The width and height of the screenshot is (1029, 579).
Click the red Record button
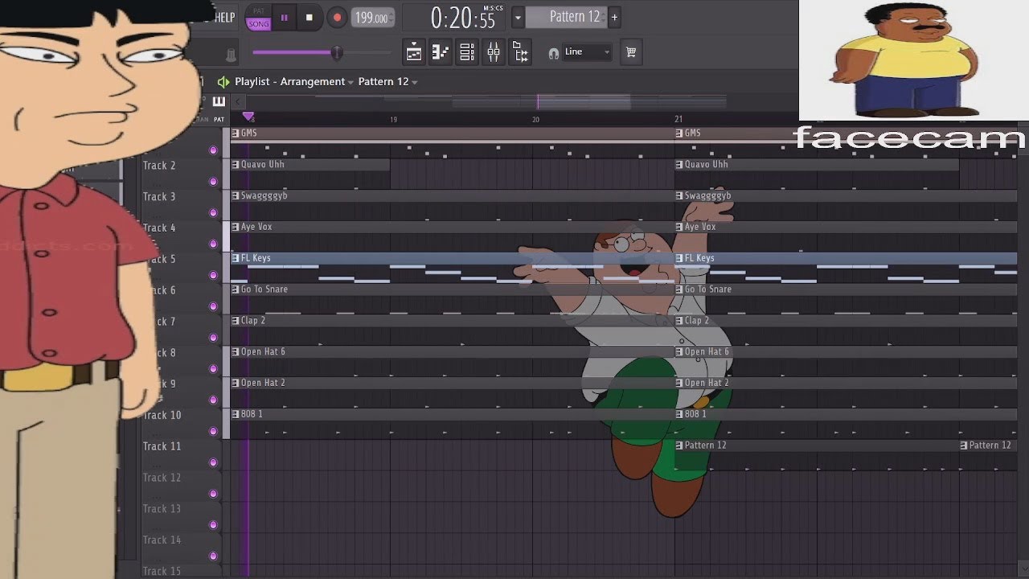coord(337,17)
